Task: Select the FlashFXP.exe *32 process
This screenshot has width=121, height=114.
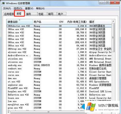Action: [59, 88]
